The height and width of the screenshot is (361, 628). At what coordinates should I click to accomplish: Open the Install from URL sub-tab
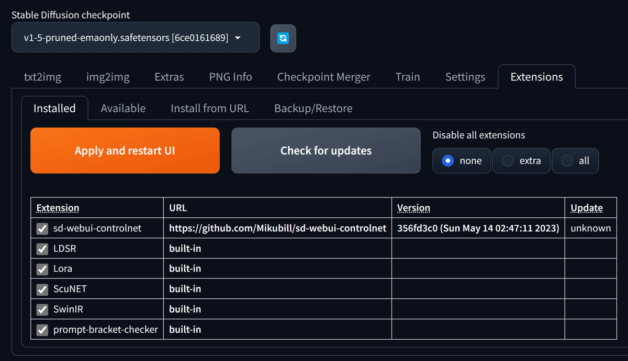pos(210,108)
